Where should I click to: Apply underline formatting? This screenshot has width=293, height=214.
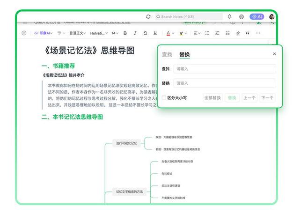pos(155,33)
